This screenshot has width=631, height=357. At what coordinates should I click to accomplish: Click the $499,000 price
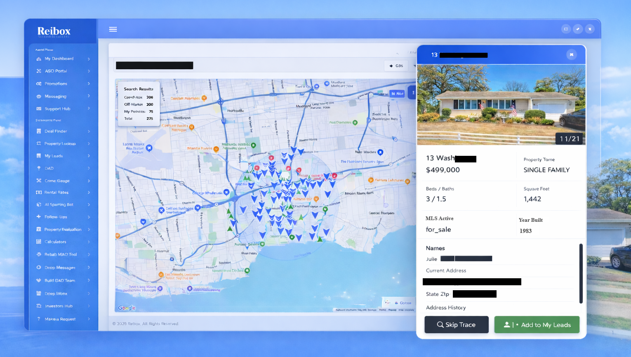click(443, 170)
